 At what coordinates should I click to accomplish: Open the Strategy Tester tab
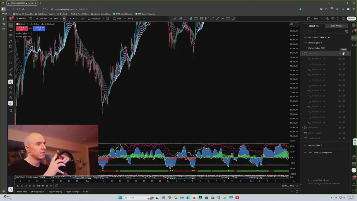click(x=38, y=192)
